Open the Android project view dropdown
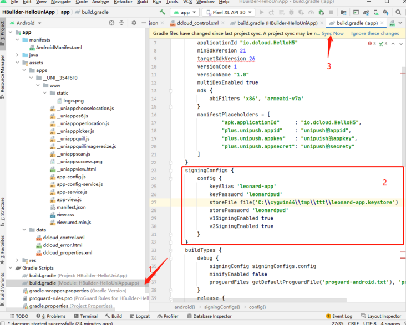406x325 pixels. point(26,23)
